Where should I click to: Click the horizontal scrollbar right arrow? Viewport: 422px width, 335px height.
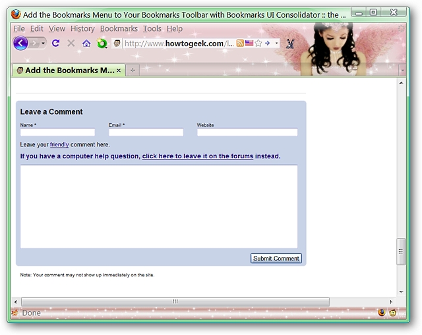tap(391, 301)
